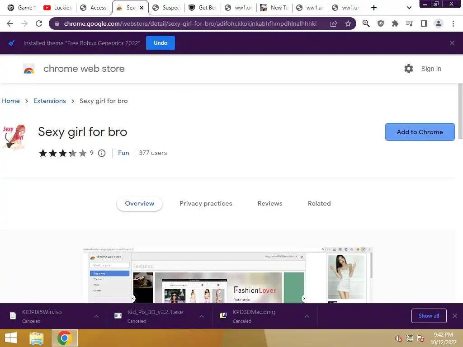Expand options for Kid_Pix_3D_v2.2.1.exe download

[202, 316]
